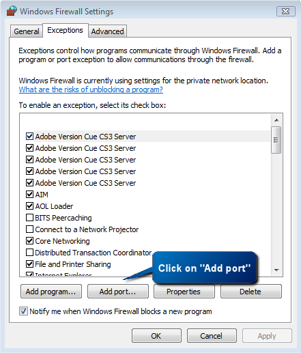
Task: Select the AOL Loader list entry
Action: pos(54,206)
